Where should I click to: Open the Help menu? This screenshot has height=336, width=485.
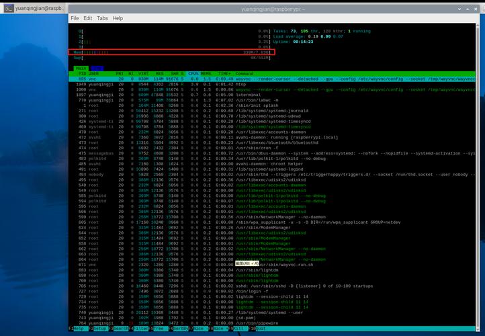(x=118, y=18)
